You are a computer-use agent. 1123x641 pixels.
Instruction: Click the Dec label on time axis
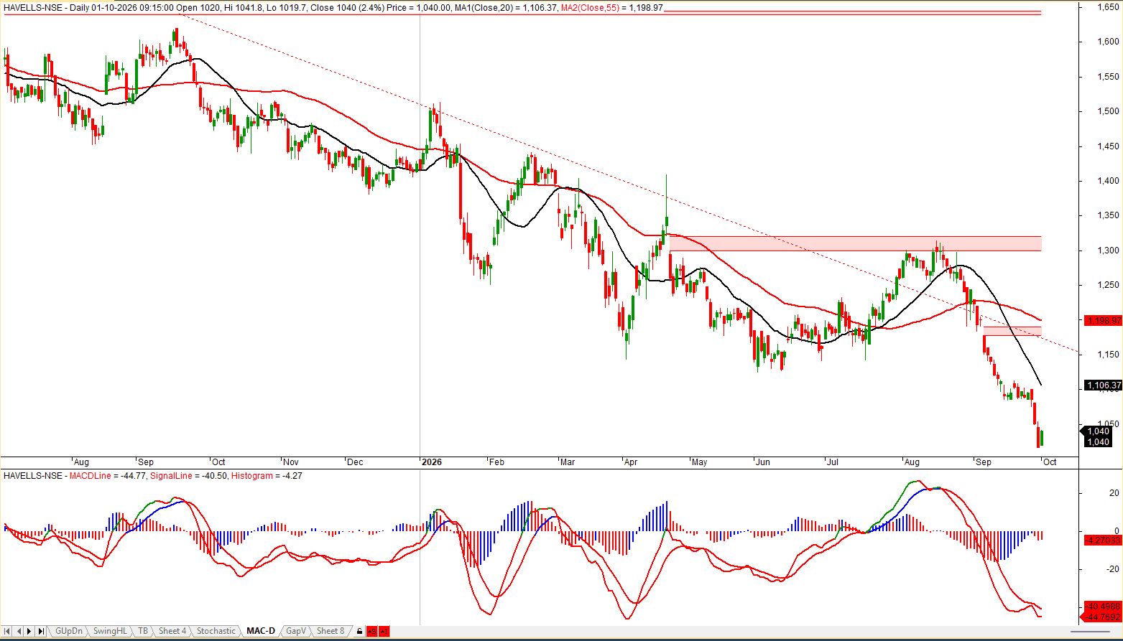(356, 462)
